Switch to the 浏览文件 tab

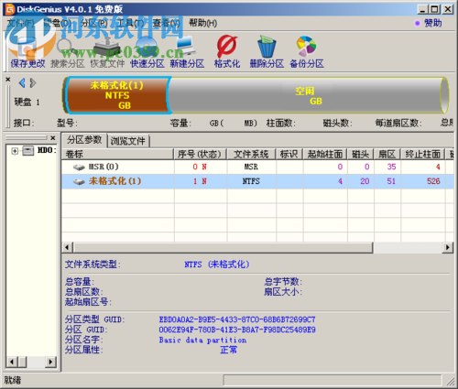[x=128, y=141]
